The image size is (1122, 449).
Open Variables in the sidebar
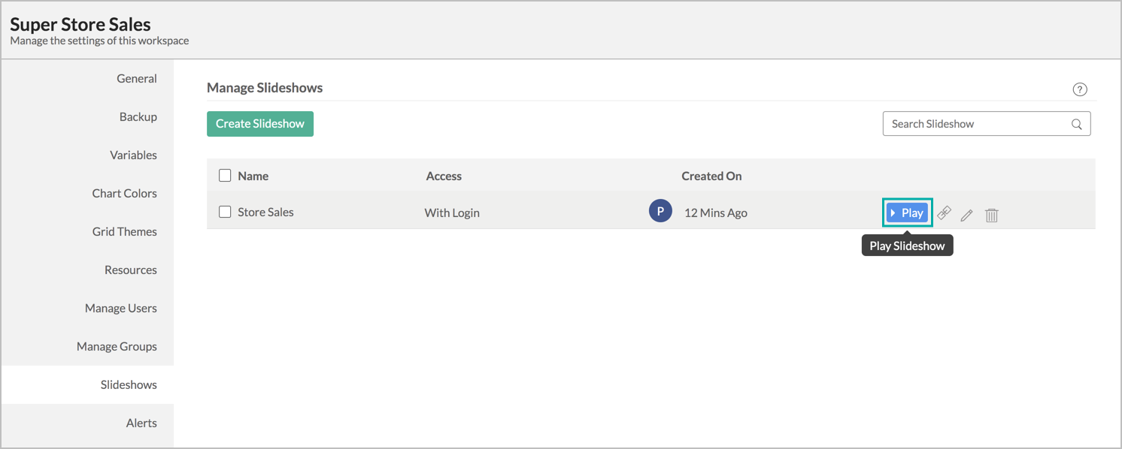pos(133,155)
